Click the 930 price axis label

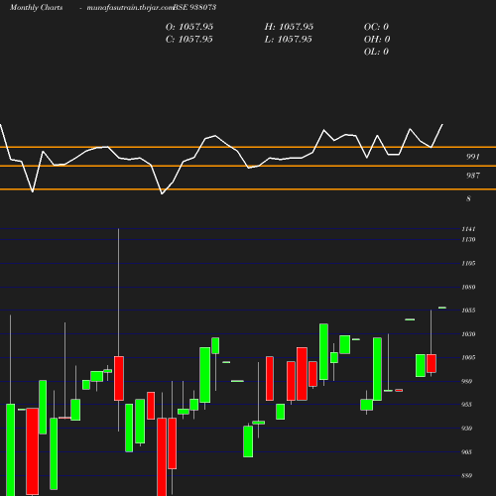pyautogui.click(x=466, y=429)
